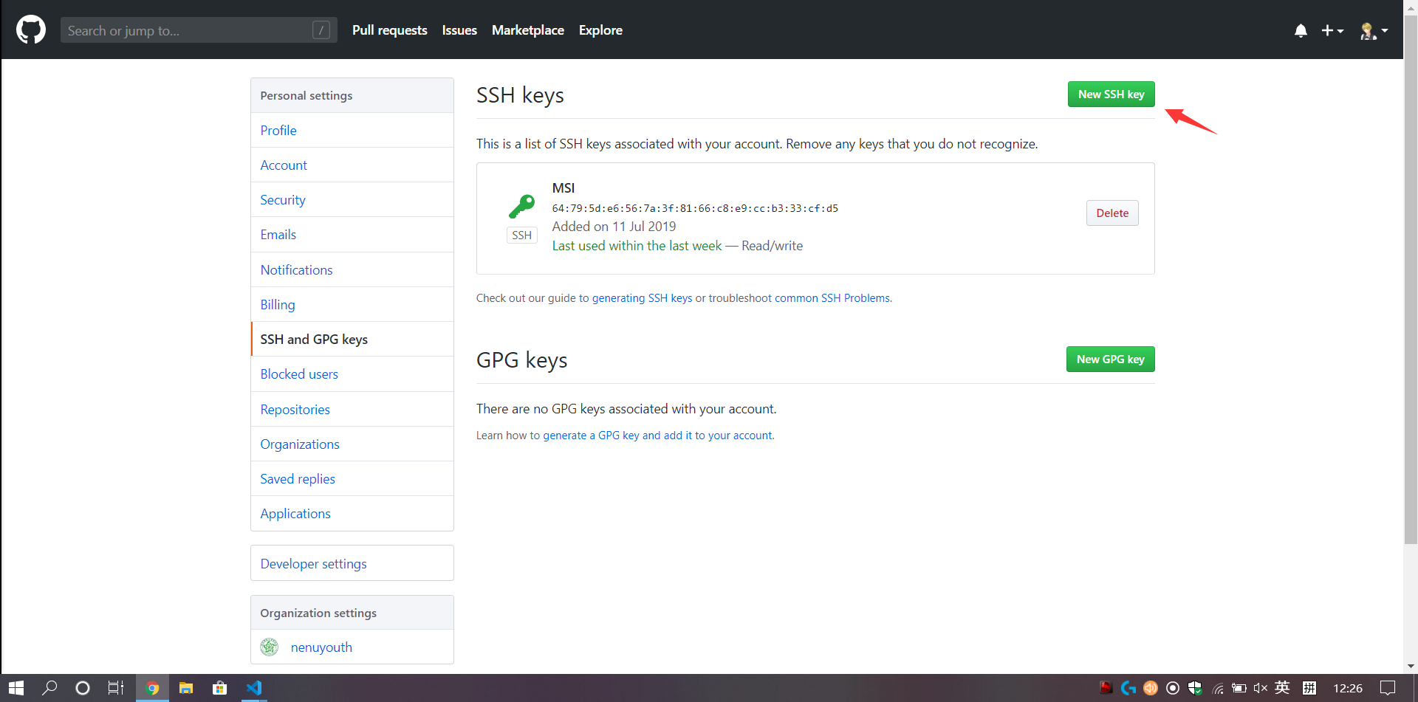
Task: Open the create new dropdown next to the bell
Action: [x=1333, y=30]
